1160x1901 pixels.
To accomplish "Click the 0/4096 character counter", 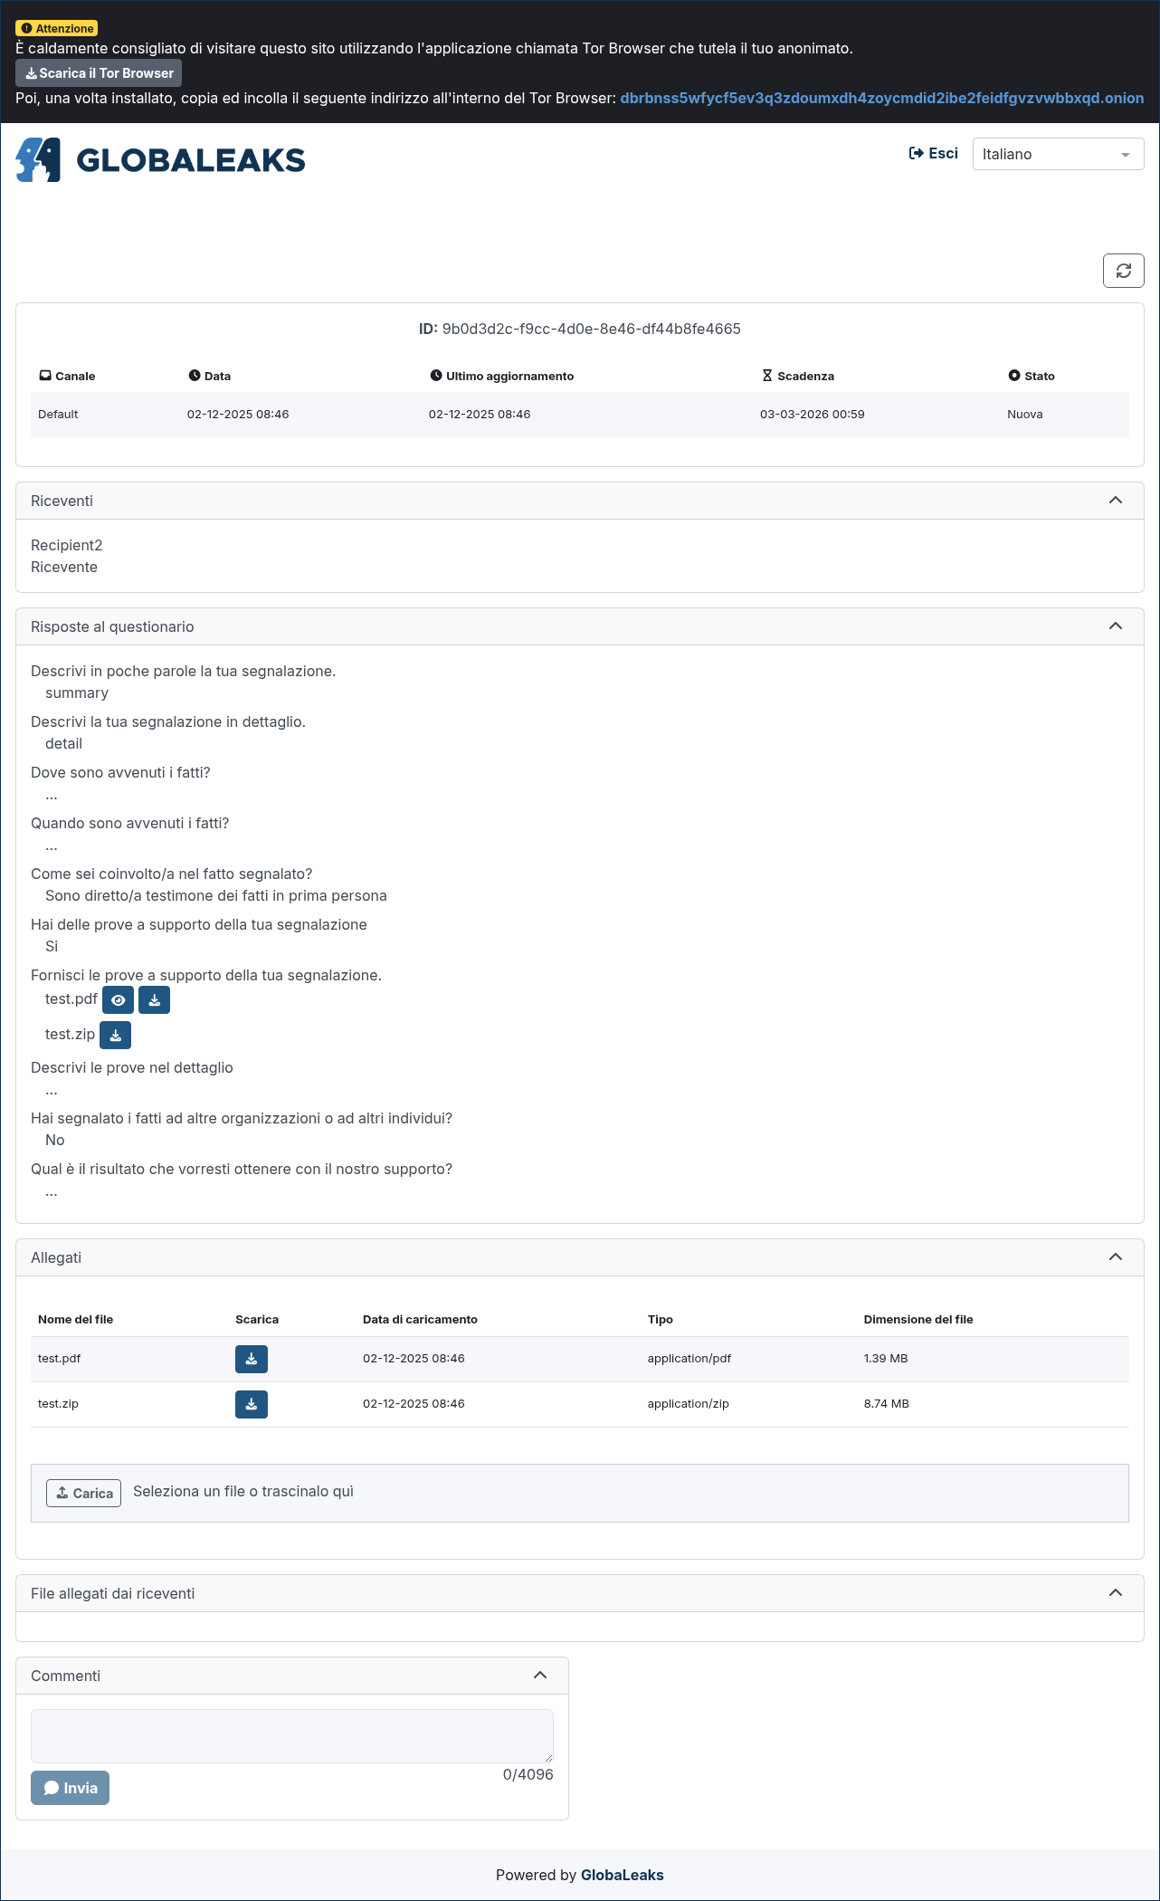I will point(528,1774).
